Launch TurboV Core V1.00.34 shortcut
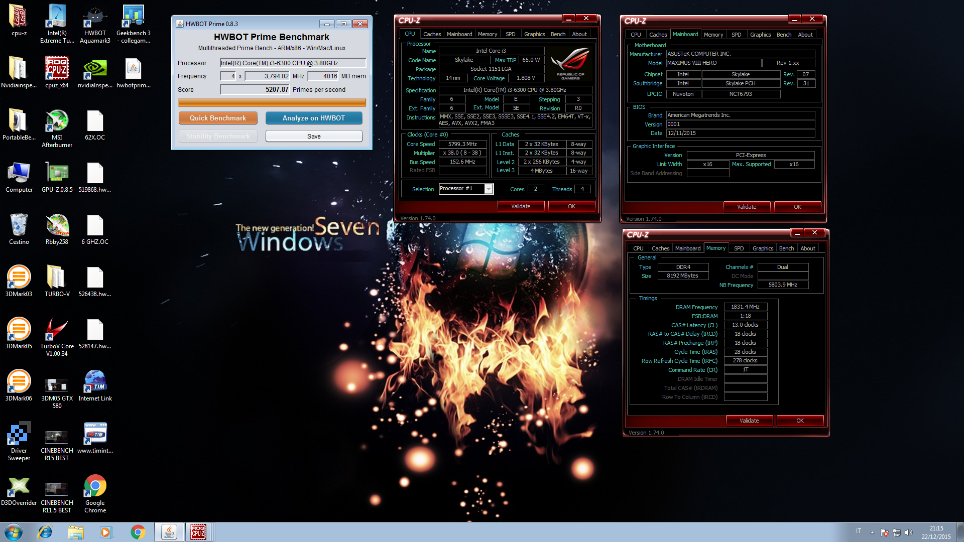The width and height of the screenshot is (964, 542). click(57, 336)
